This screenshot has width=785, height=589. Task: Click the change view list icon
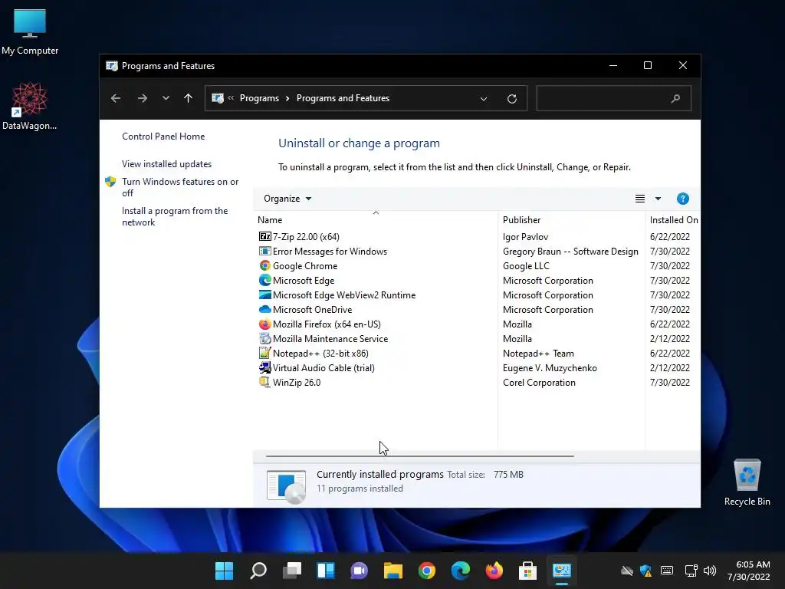(640, 199)
